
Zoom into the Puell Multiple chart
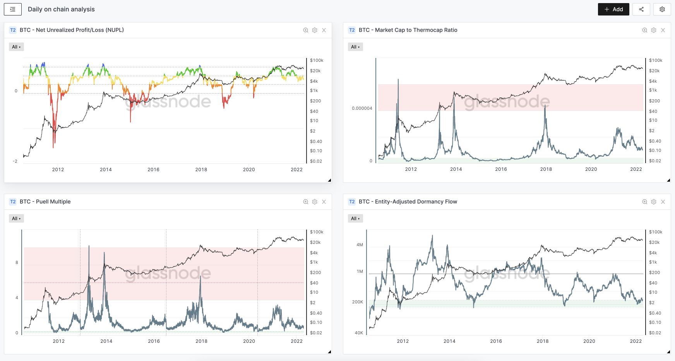click(306, 202)
